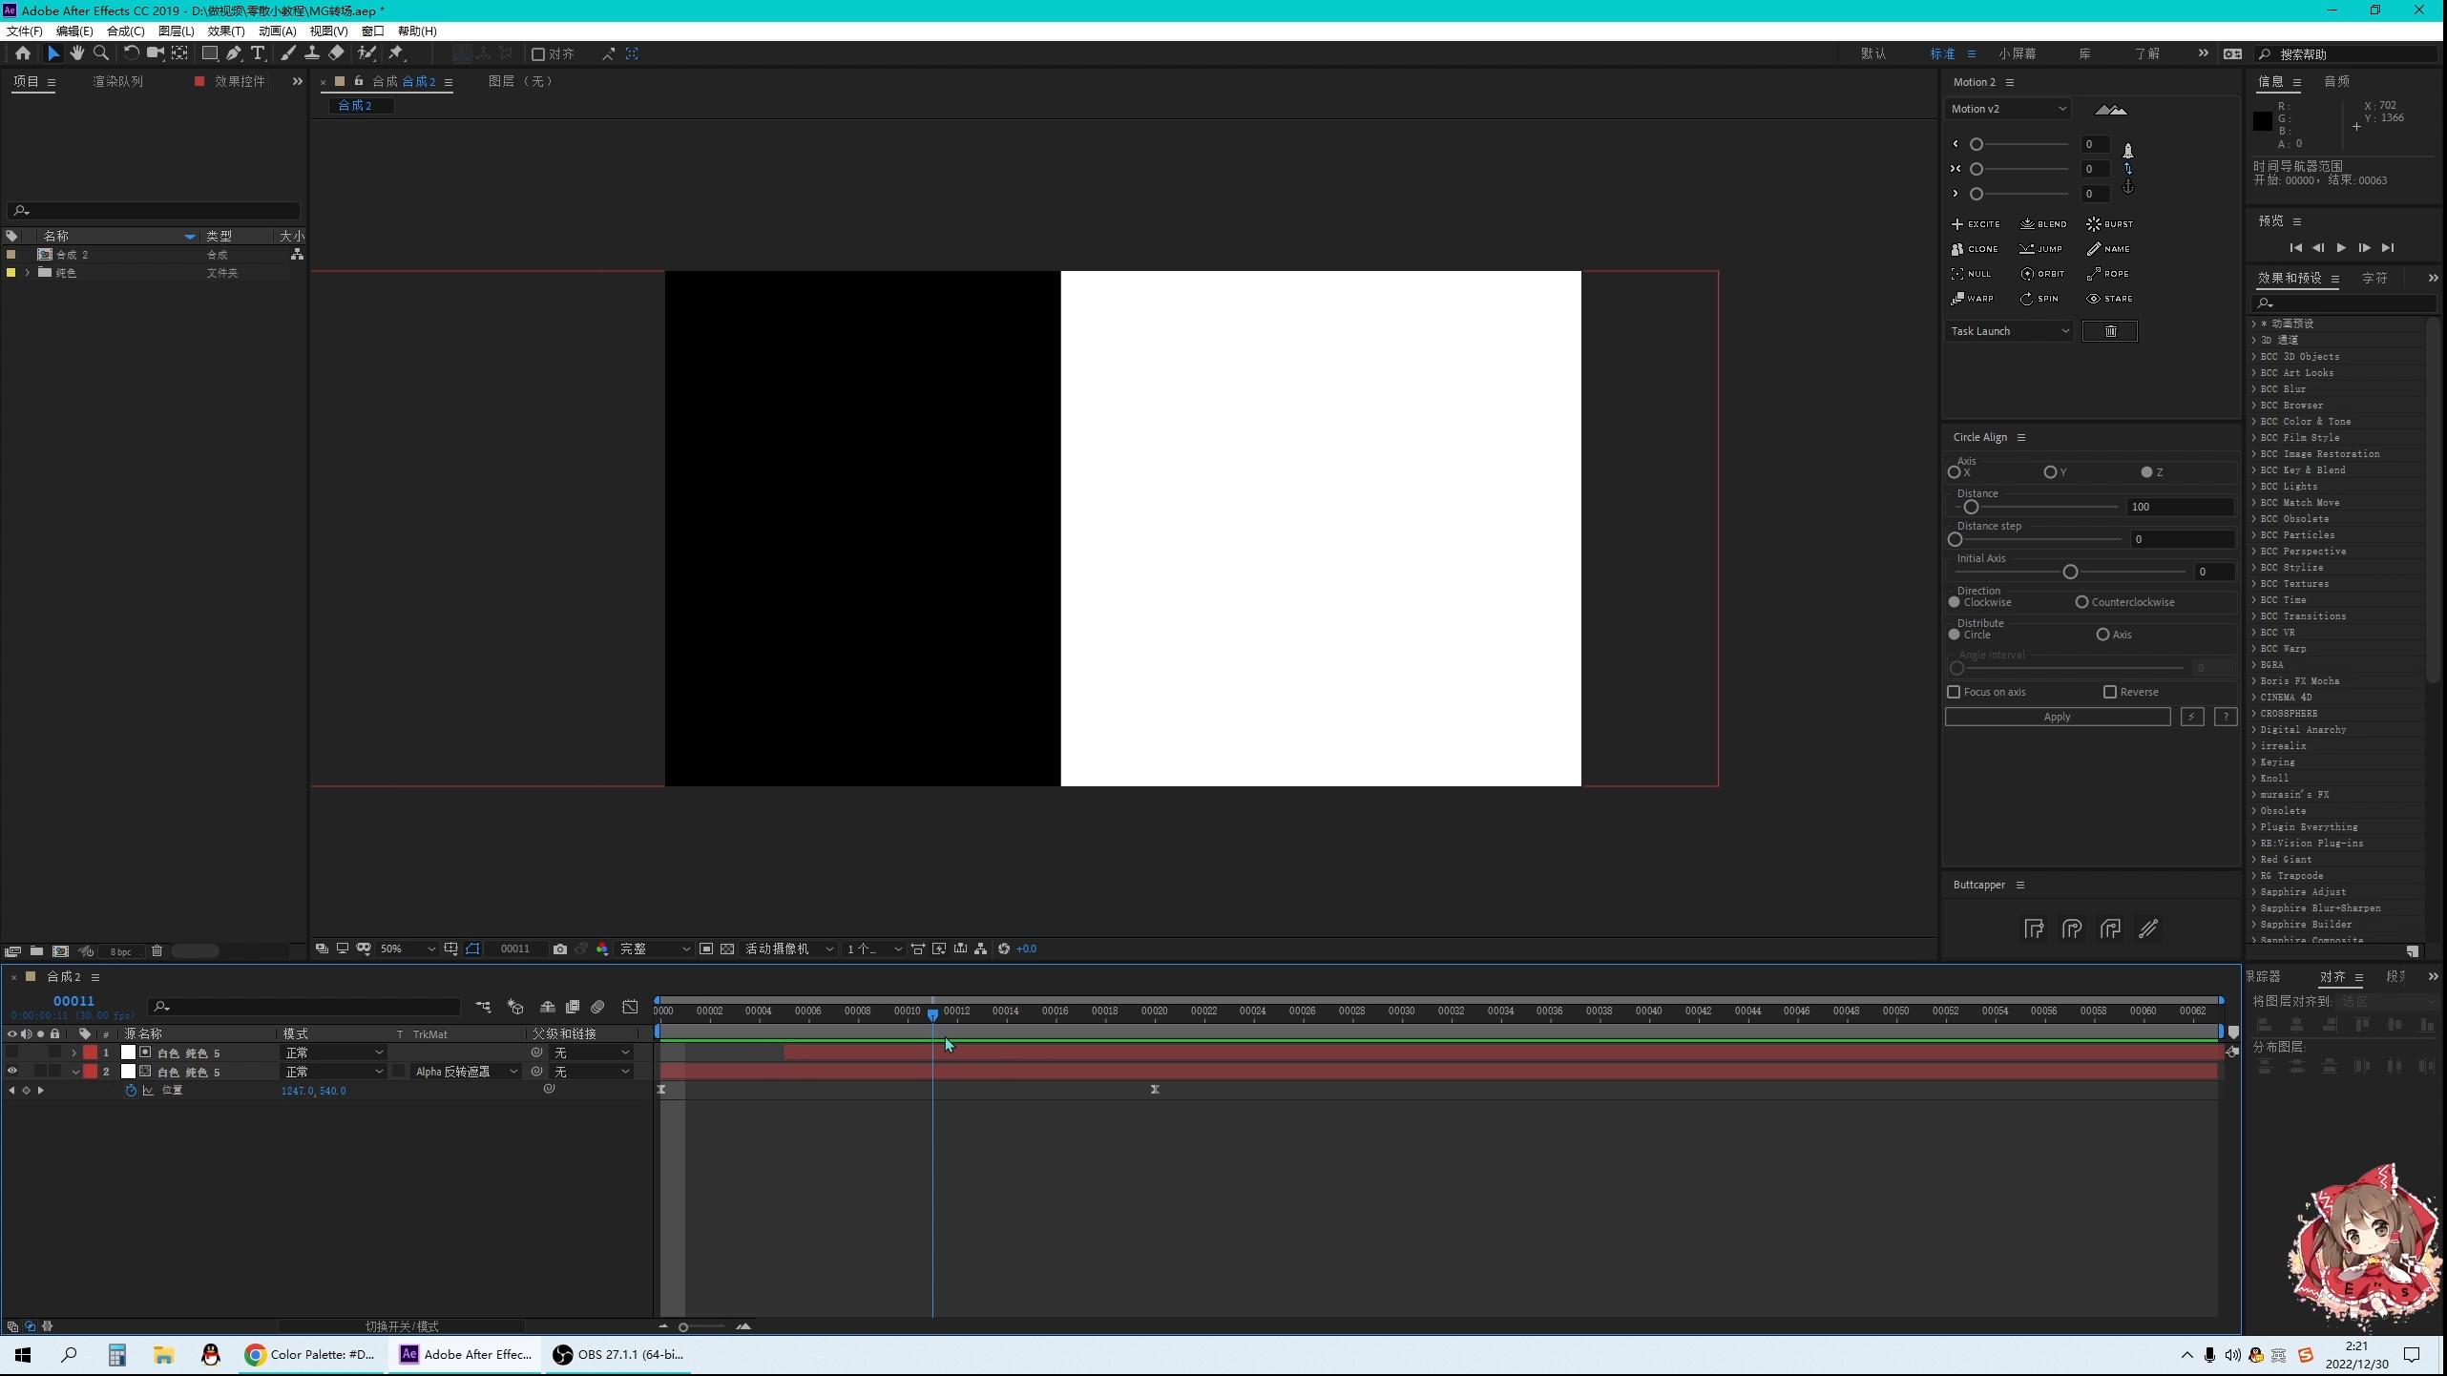Open the 效果(T) menu
The width and height of the screenshot is (2447, 1376).
point(226,31)
